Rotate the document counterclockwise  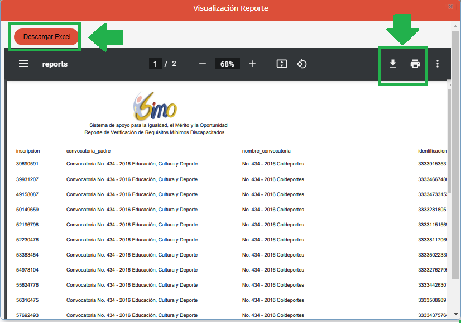point(301,64)
